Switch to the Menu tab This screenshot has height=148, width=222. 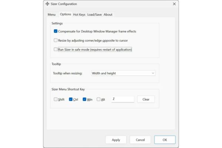tap(51, 14)
